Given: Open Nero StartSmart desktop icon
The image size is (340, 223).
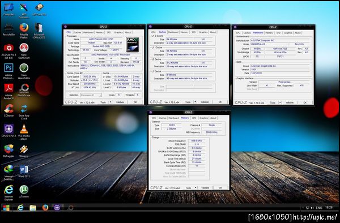Looking at the screenshot, I should (x=24, y=51).
